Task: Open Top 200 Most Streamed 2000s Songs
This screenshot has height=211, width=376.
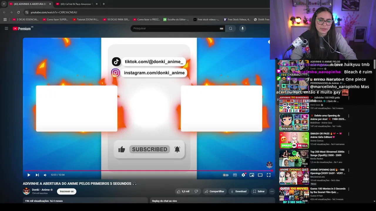Action: coord(294,158)
